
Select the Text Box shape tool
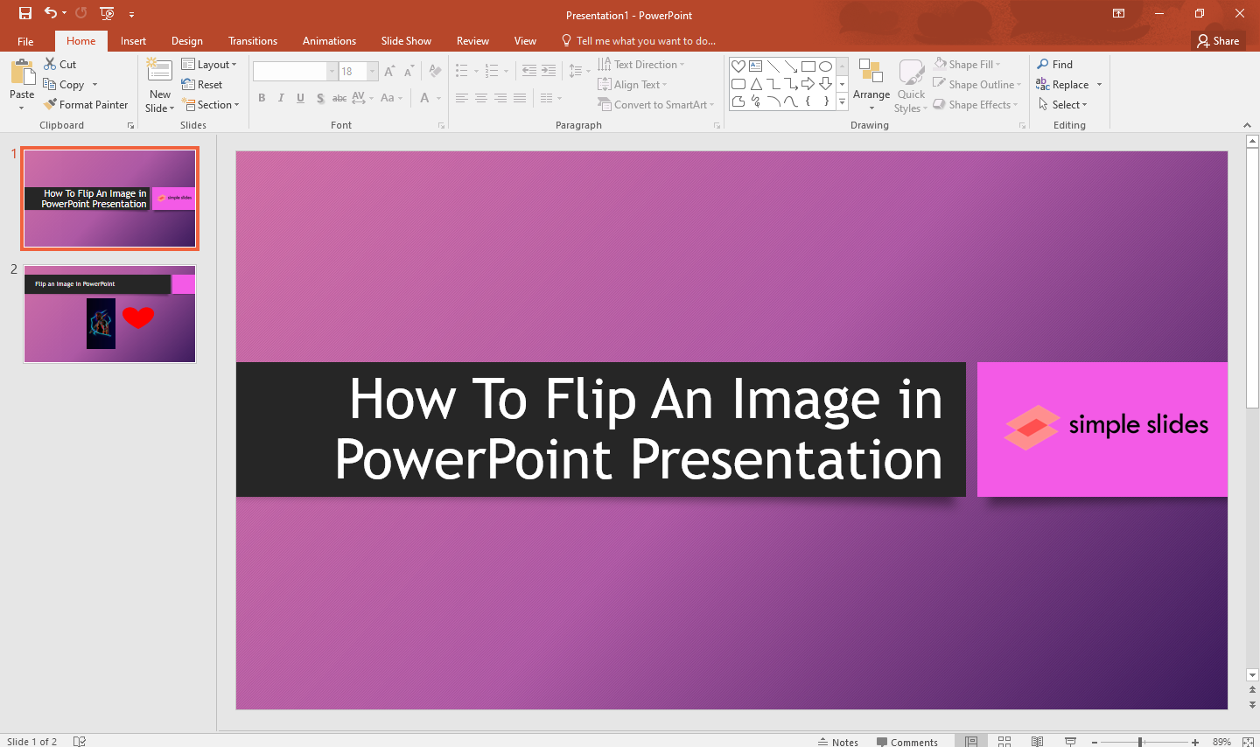click(756, 66)
